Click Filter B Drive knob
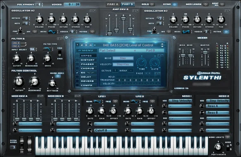Viewport: 241px width, 157px height. click(48, 58)
